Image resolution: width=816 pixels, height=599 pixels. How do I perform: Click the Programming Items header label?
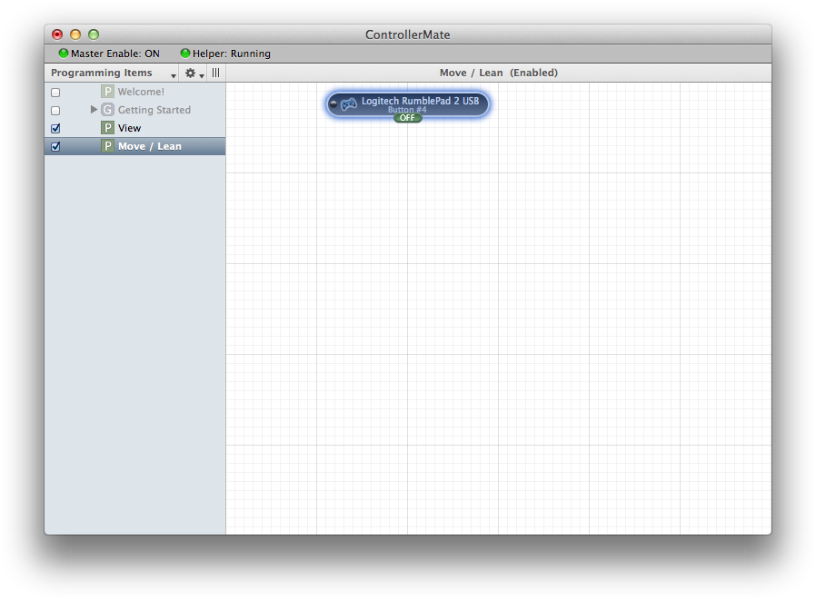[x=102, y=73]
